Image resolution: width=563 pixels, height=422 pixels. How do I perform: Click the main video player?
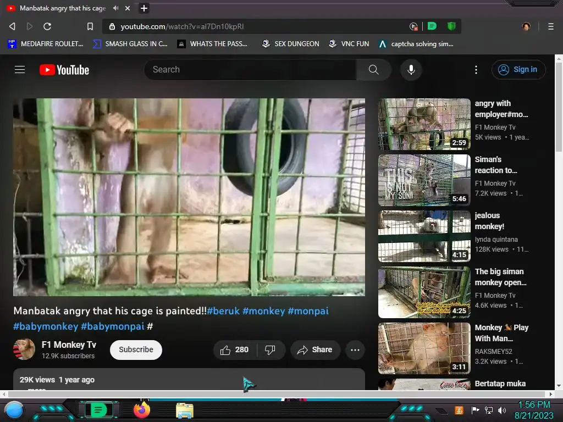click(x=189, y=197)
